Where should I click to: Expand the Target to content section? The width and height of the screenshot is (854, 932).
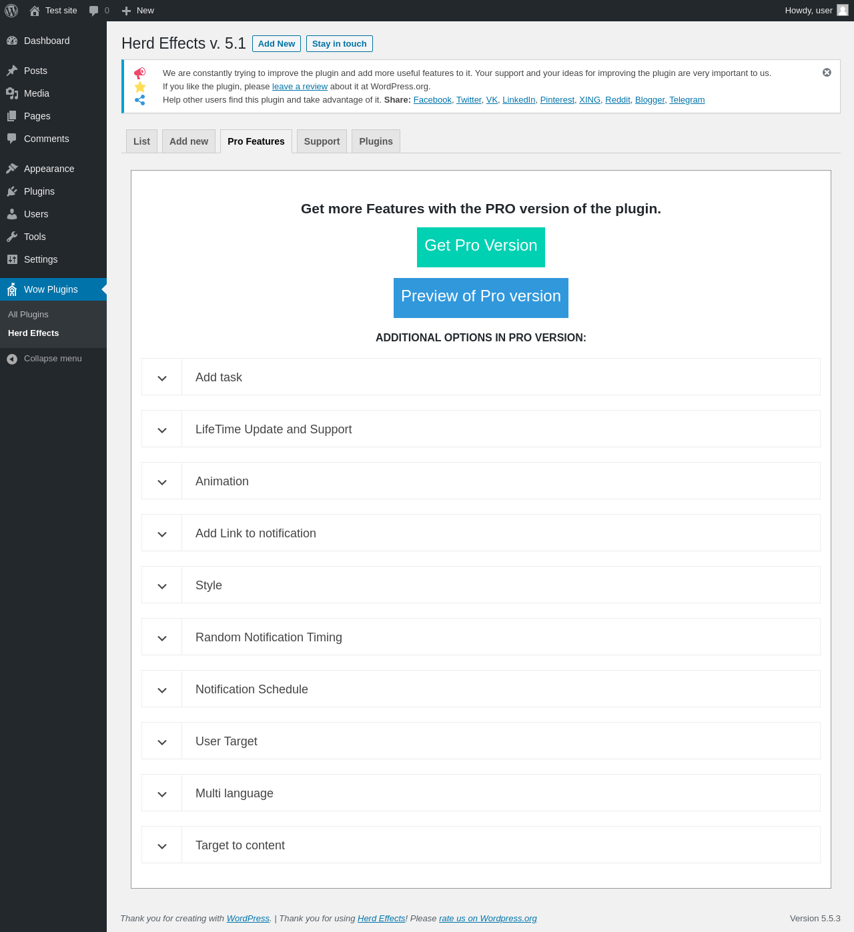coord(481,845)
